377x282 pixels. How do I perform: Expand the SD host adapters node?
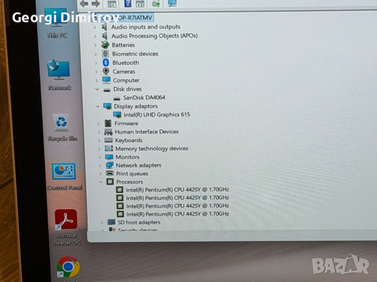pos(102,223)
